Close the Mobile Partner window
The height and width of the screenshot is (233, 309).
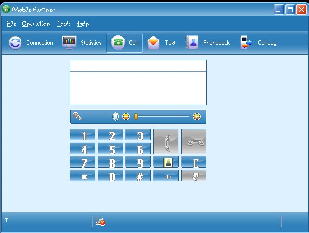[302, 9]
